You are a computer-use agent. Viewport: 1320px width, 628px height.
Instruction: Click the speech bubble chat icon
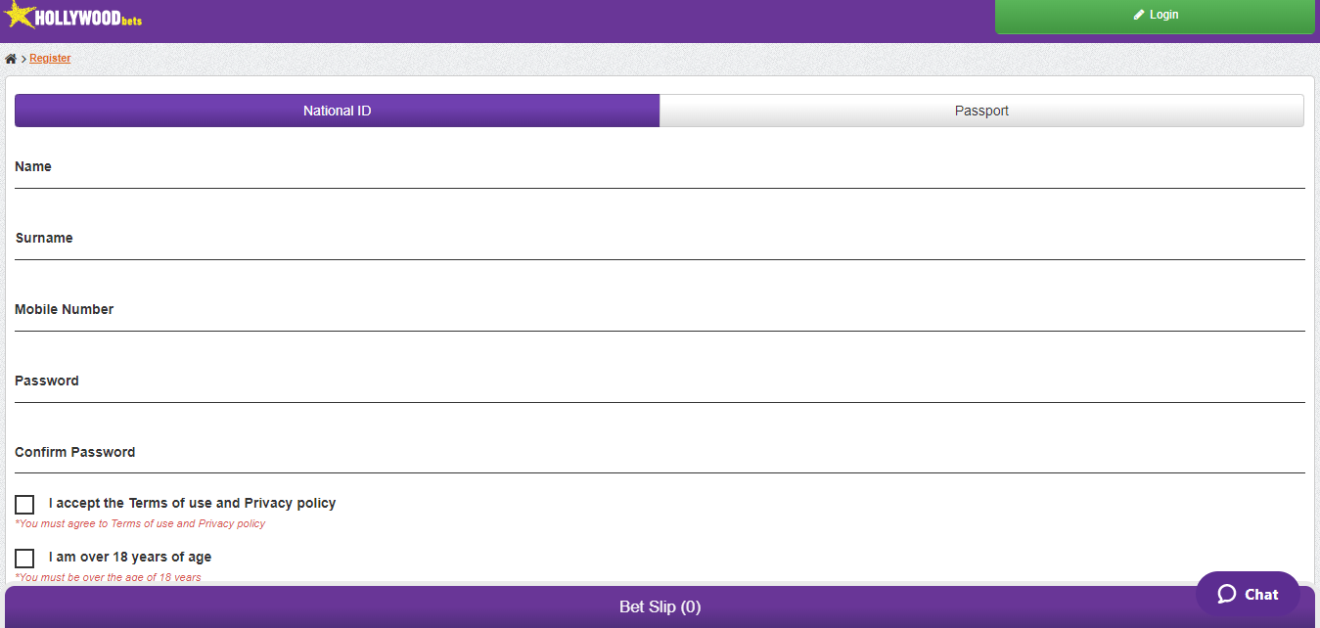pyautogui.click(x=1227, y=594)
